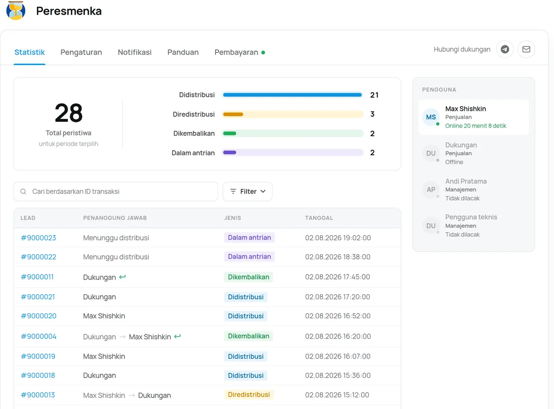Open the Notifikasi tab

point(134,52)
